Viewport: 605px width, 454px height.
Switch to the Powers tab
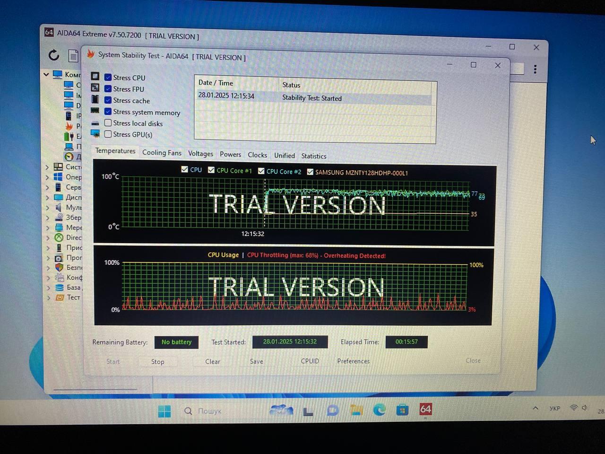point(230,154)
